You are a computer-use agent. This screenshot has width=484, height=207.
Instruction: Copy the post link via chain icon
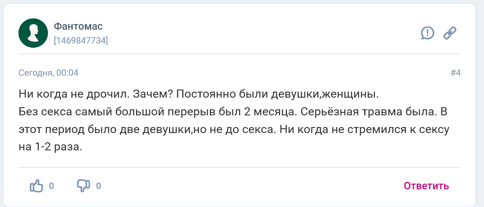pyautogui.click(x=450, y=33)
